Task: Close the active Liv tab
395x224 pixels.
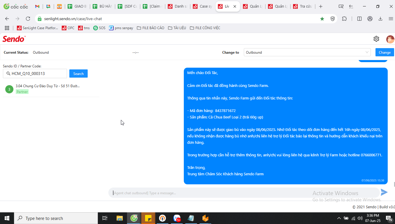Action: [235, 6]
